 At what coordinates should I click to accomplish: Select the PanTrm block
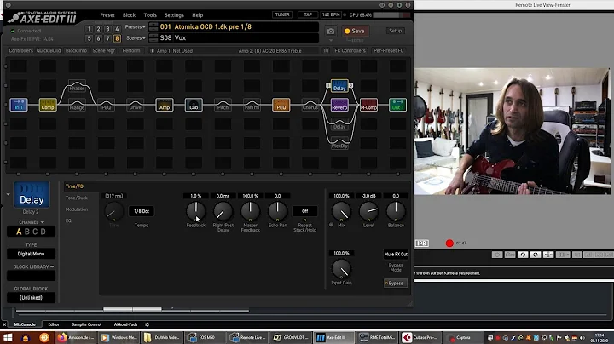(252, 105)
